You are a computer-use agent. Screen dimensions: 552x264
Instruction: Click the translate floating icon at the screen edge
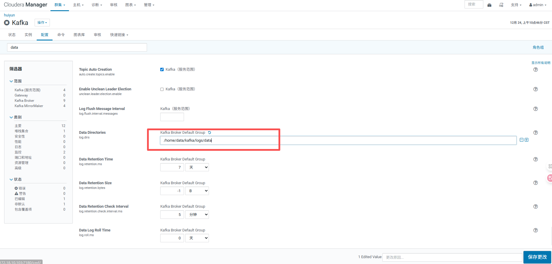pos(550,178)
